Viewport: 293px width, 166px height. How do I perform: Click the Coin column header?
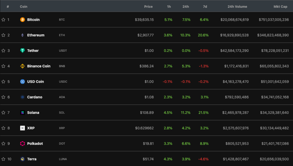coord(24,7)
